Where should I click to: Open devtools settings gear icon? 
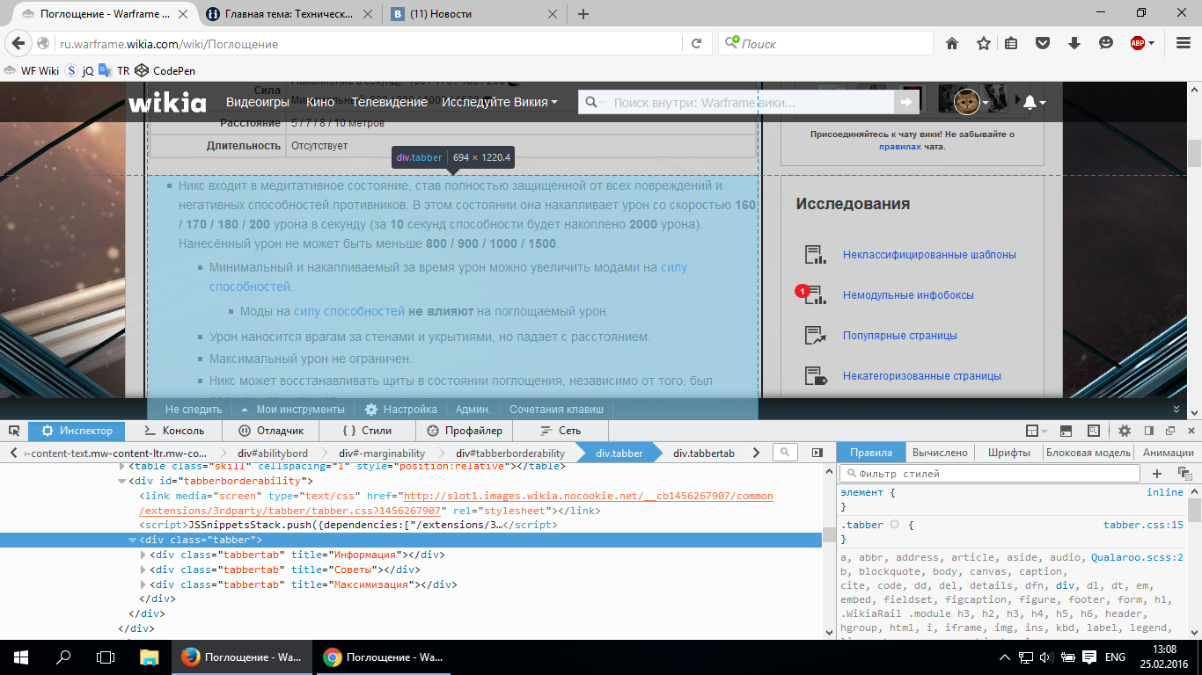pyautogui.click(x=1125, y=431)
